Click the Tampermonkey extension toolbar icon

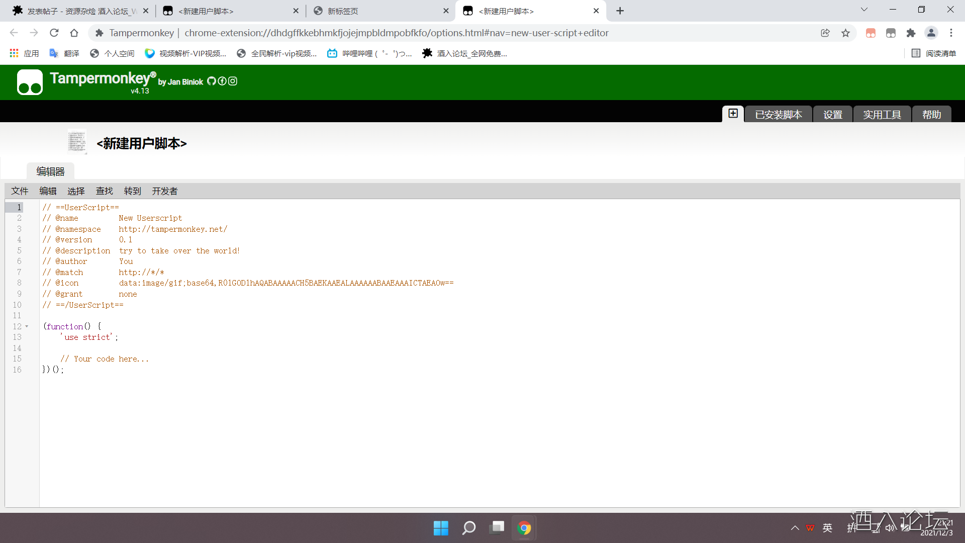891,33
